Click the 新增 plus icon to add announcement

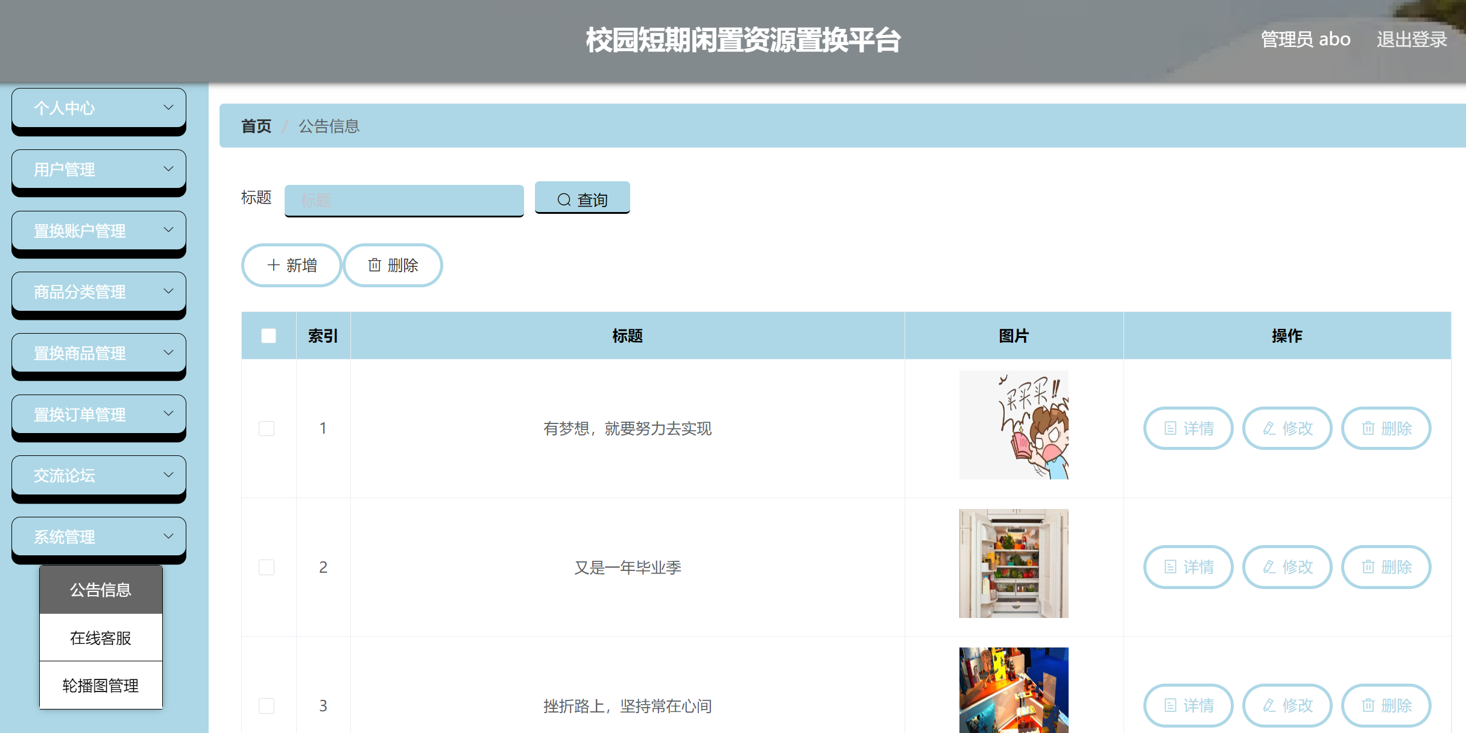tap(291, 265)
